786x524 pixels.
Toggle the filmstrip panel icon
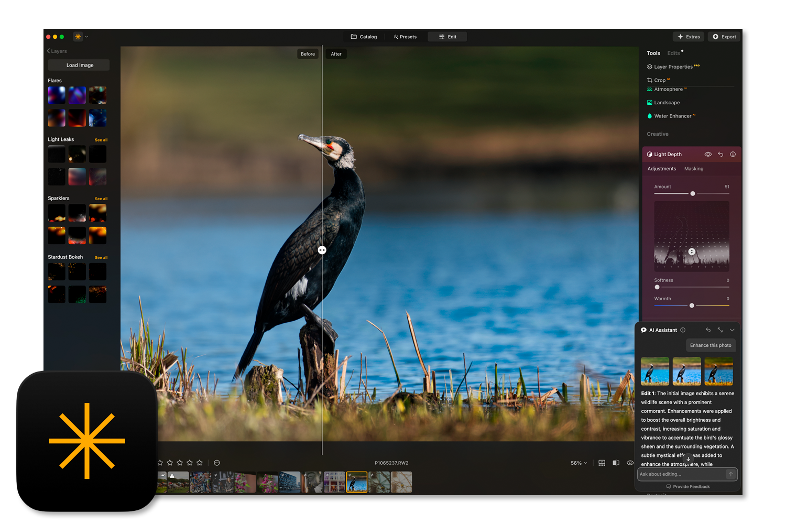(602, 463)
